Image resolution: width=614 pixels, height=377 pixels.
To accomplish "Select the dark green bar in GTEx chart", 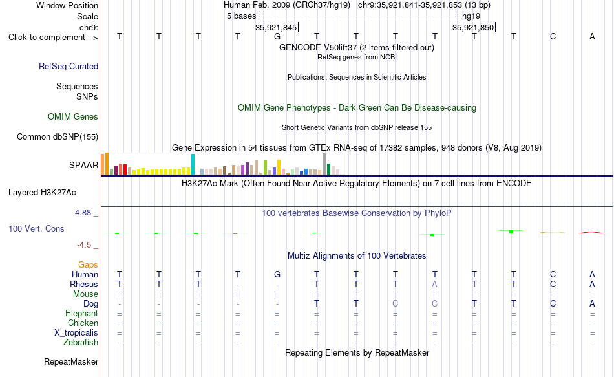I will tap(328, 169).
